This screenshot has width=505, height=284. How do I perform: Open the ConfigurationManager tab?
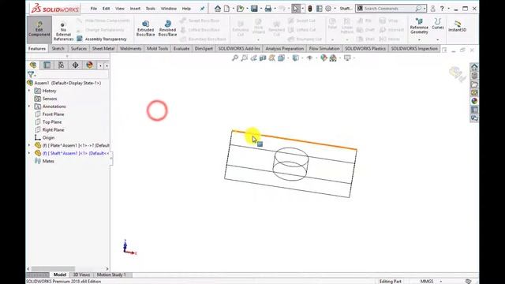61,65
